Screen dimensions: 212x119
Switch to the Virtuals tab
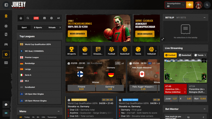click(x=52, y=28)
